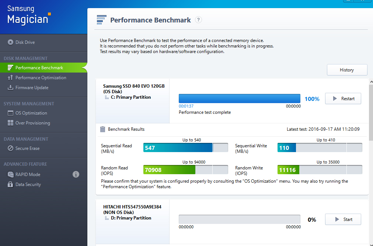Click the HITACHI disk empty progress bar

point(239,219)
